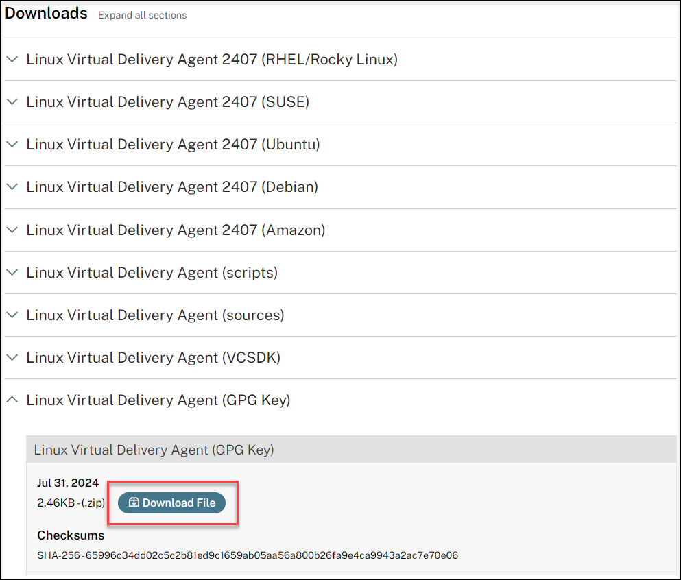Click the download icon inside Download File
Viewport: 681px width, 580px height.
click(134, 503)
